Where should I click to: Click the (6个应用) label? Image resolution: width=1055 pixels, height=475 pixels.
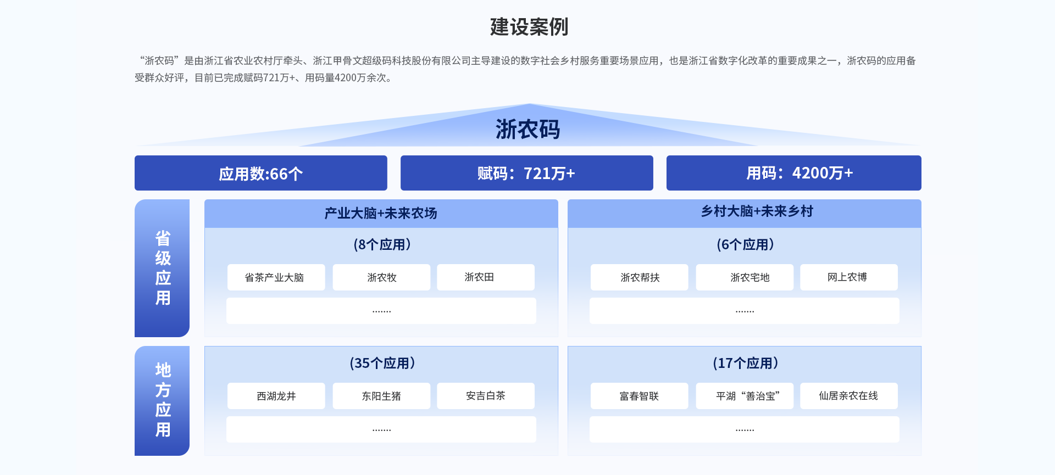point(745,244)
